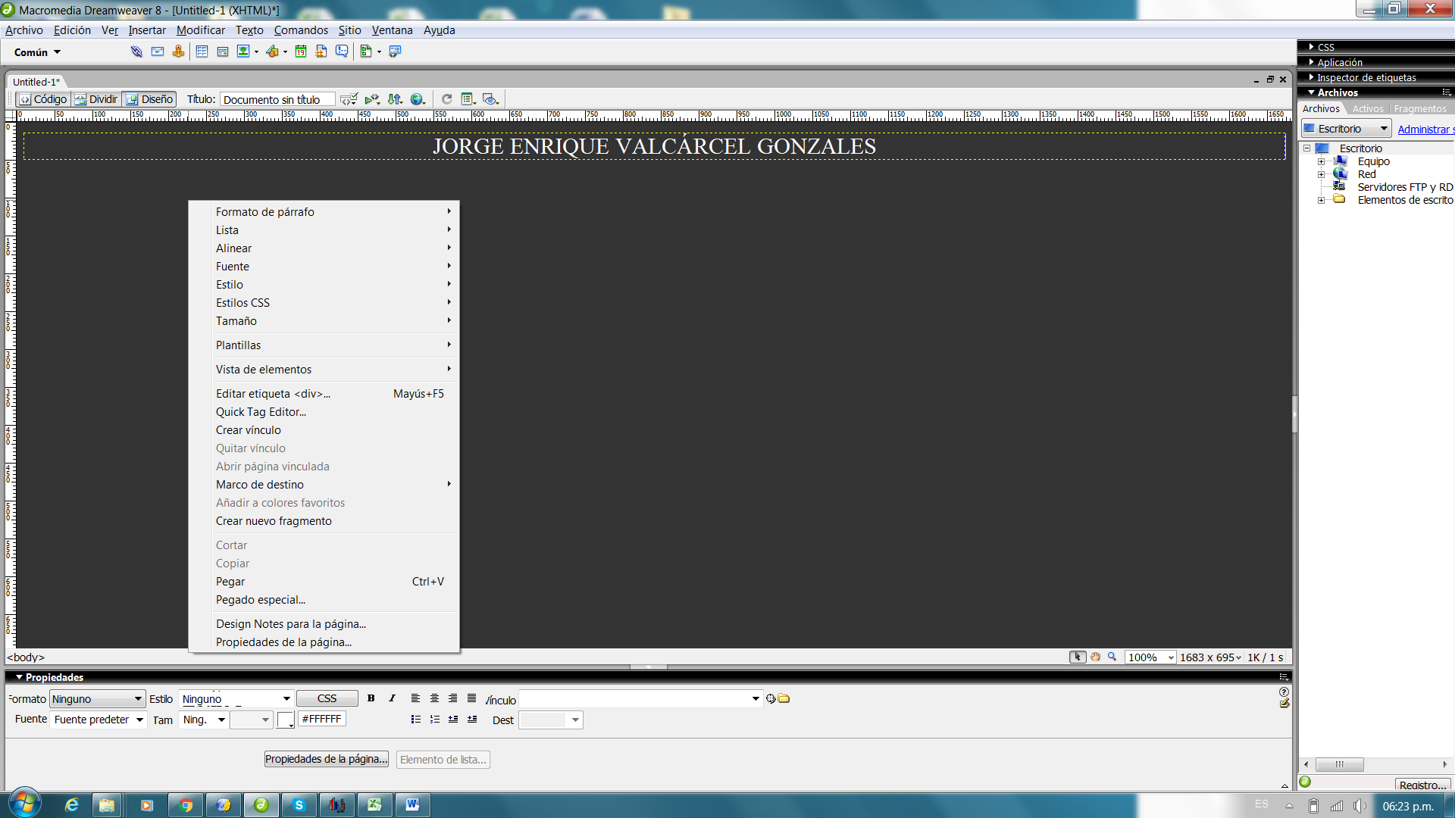The image size is (1455, 818).
Task: Choose Crear vínculo from context menu
Action: coord(248,430)
